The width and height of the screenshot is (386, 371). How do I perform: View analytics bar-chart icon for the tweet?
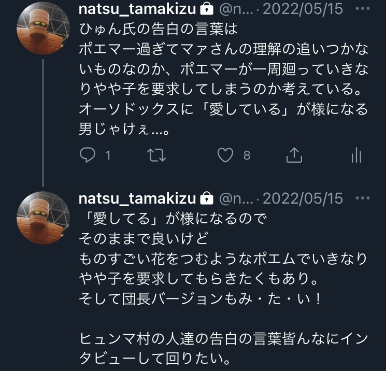(x=356, y=155)
